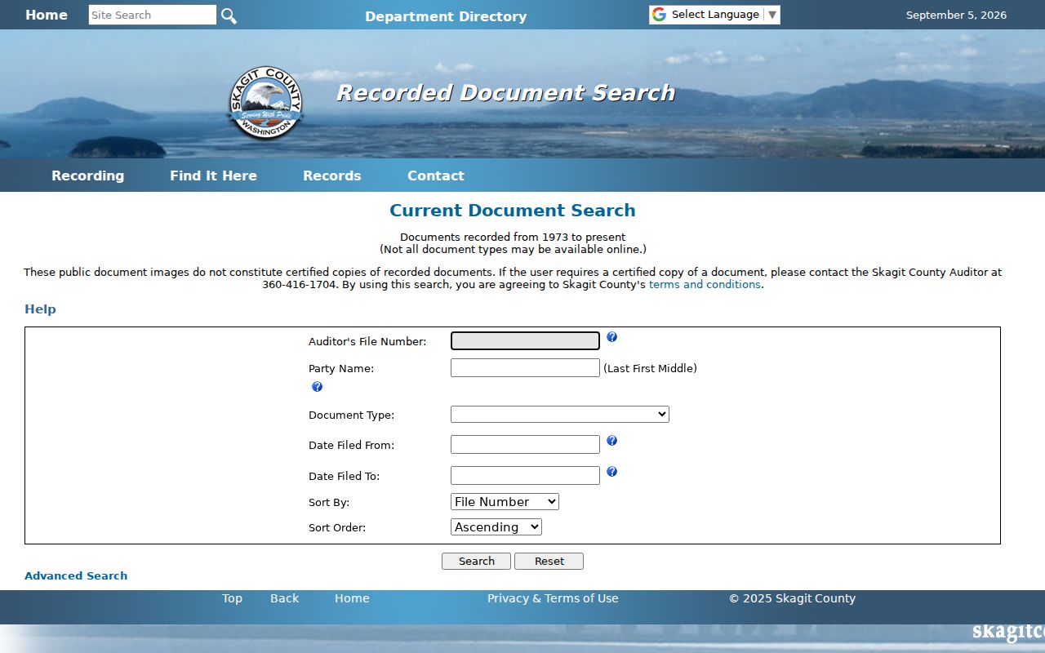The image size is (1045, 653).
Task: Click the Date Filed From field
Action: point(525,445)
